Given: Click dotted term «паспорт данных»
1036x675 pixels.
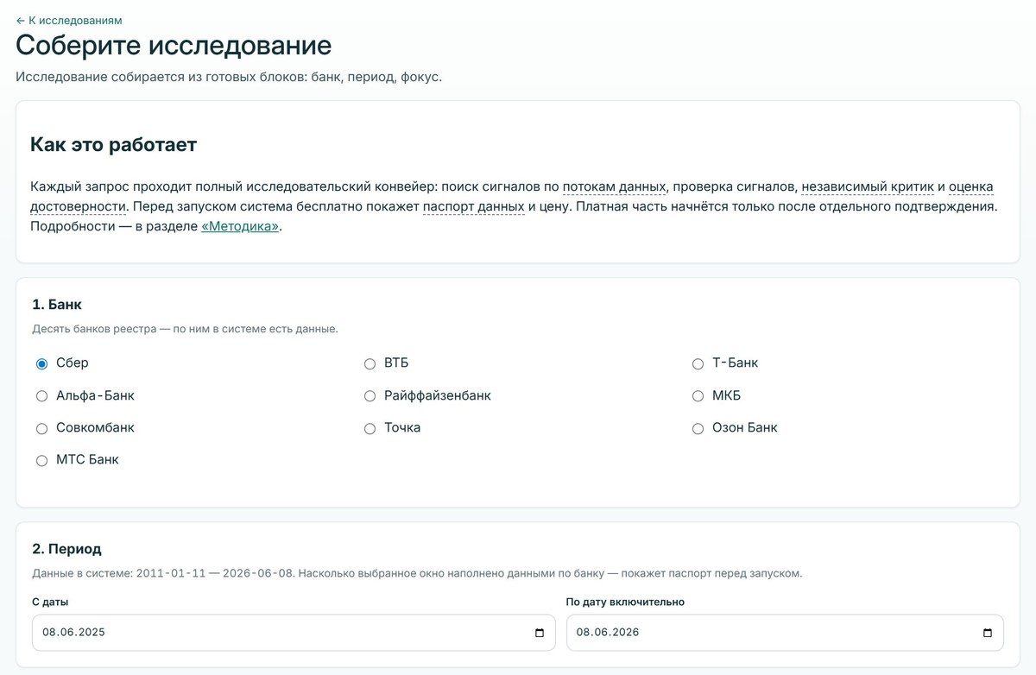Looking at the screenshot, I should click(x=473, y=206).
